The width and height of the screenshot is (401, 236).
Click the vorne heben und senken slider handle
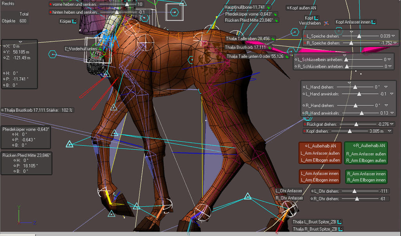coord(127,4)
